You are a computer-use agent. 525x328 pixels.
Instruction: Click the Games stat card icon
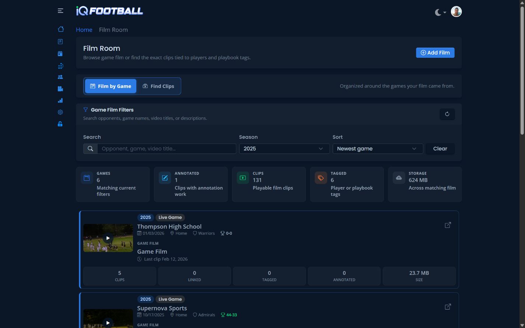[87, 178]
